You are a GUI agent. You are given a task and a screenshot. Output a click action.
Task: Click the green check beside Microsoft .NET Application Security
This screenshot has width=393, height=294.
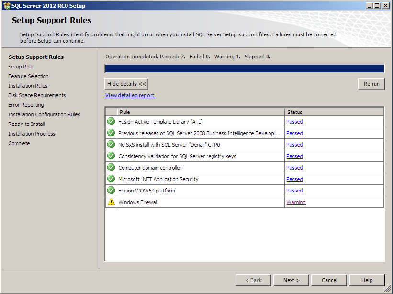pos(111,179)
